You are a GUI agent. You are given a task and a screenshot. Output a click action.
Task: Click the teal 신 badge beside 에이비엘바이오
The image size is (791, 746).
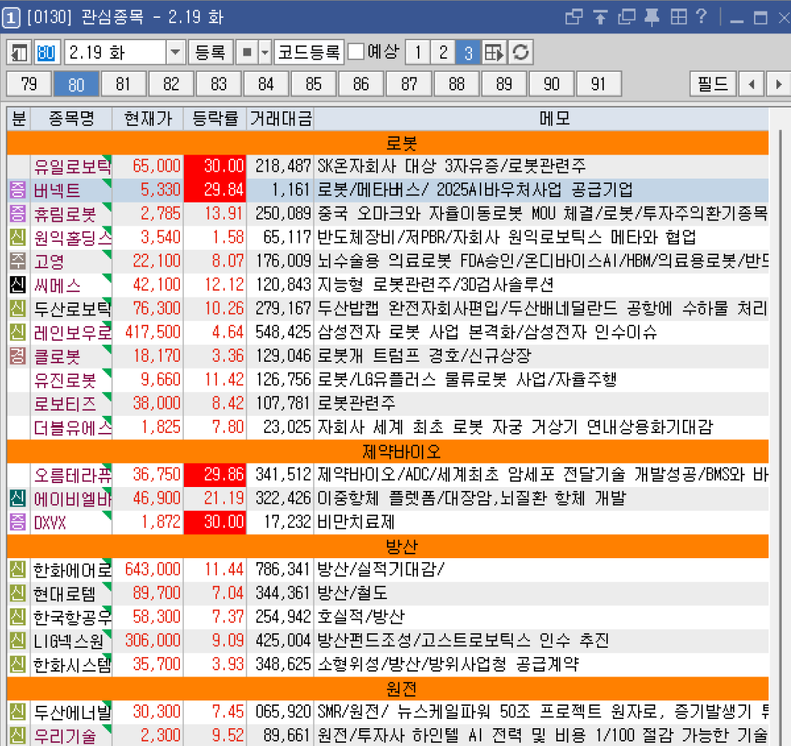[18, 499]
